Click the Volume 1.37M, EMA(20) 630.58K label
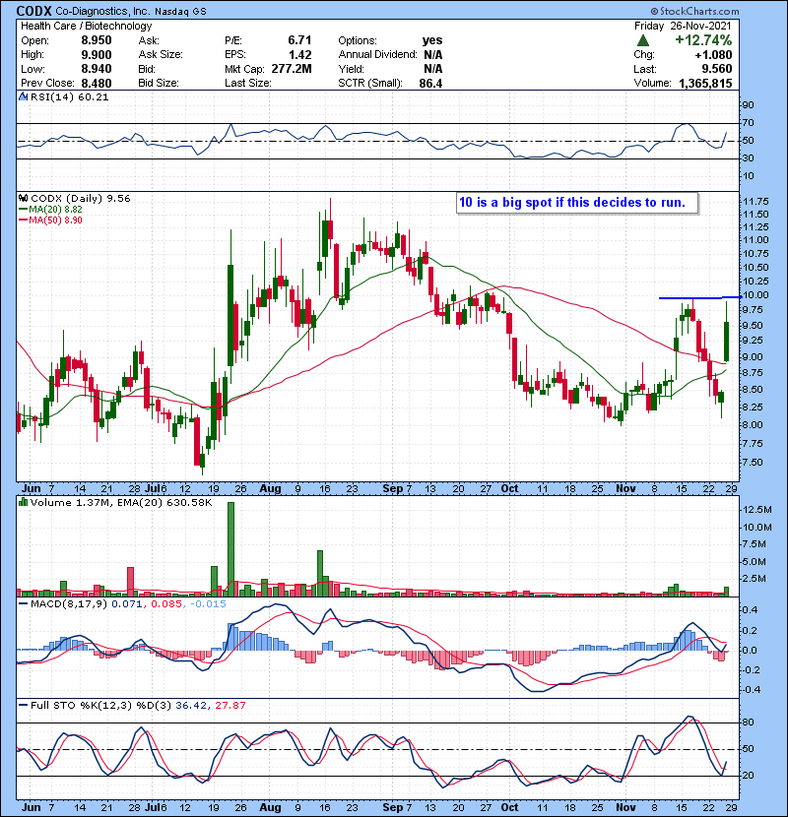This screenshot has height=817, width=788. [121, 503]
